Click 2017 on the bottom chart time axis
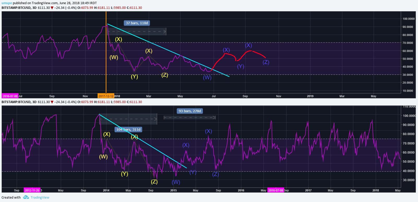 click(x=308, y=190)
